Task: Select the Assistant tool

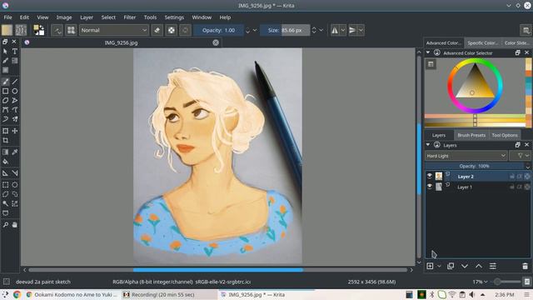Action: coord(6,173)
